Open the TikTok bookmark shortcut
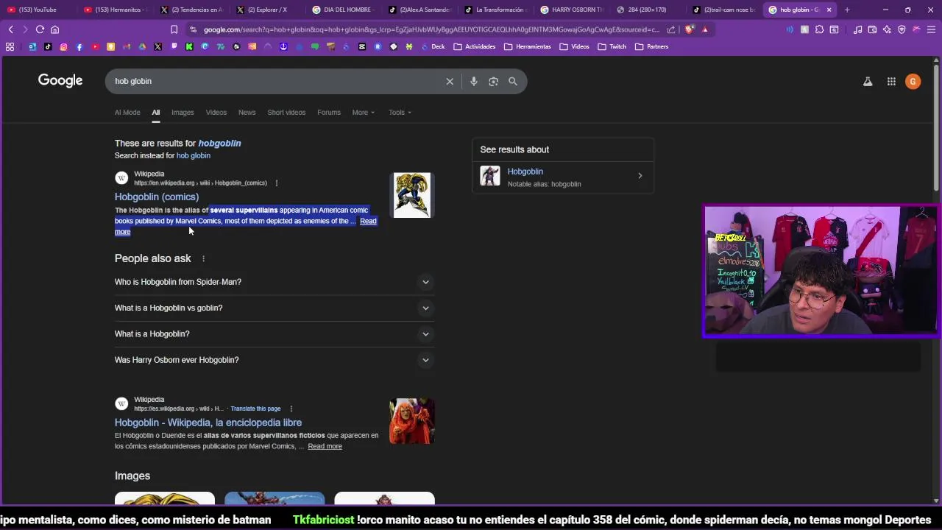The image size is (942, 530). pos(48,46)
